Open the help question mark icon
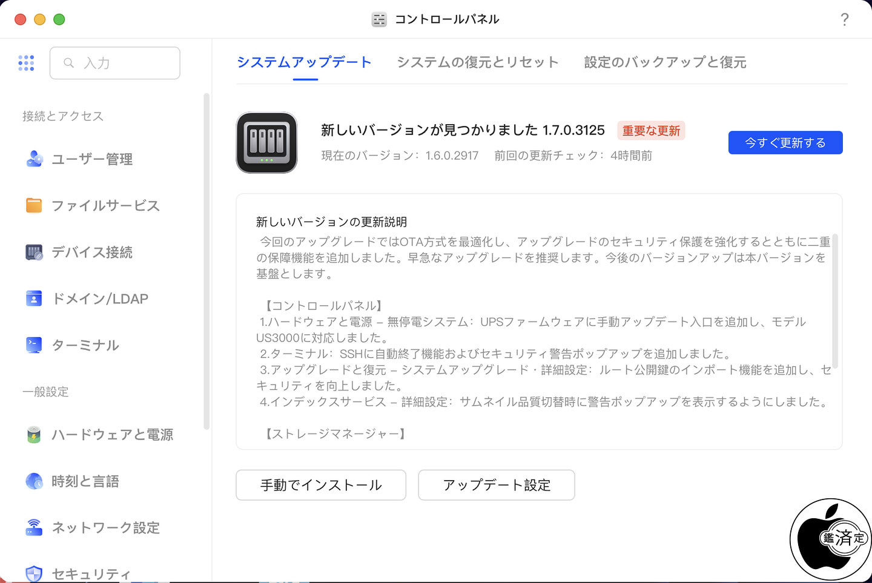 click(845, 19)
